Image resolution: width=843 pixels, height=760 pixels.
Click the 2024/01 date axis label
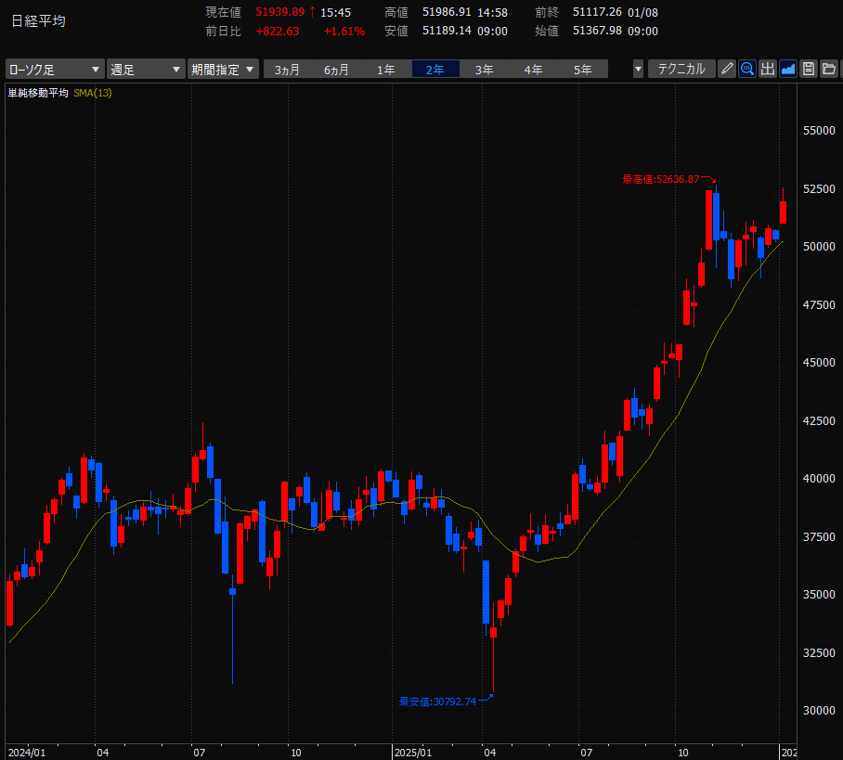pos(27,753)
